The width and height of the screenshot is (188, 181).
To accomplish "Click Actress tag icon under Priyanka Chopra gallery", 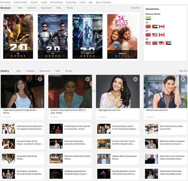I will pyautogui.click(x=51, y=117).
